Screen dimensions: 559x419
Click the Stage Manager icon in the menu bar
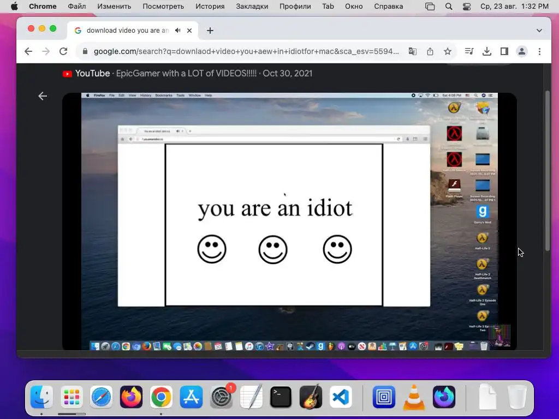click(430, 7)
